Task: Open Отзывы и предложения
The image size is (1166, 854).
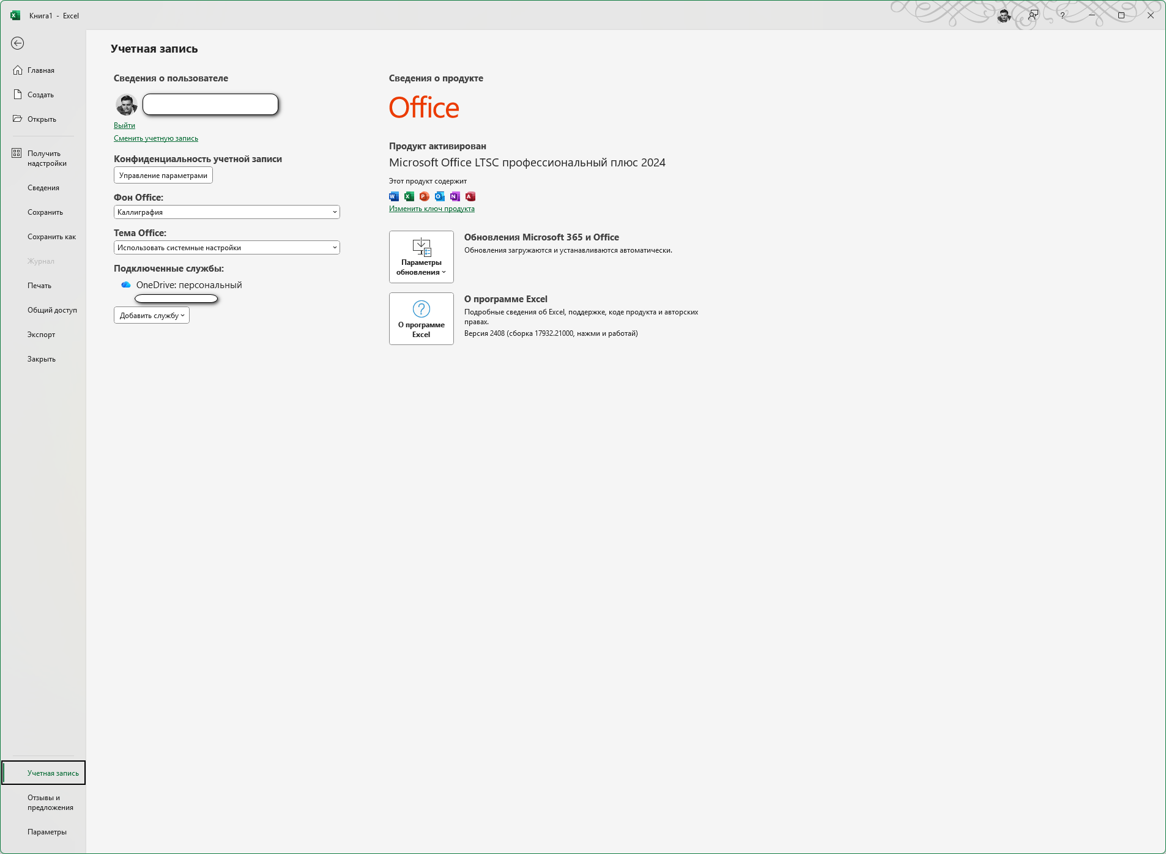Action: 50,803
